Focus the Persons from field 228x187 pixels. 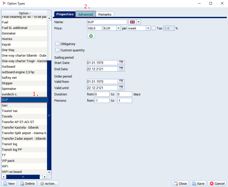[102, 100]
